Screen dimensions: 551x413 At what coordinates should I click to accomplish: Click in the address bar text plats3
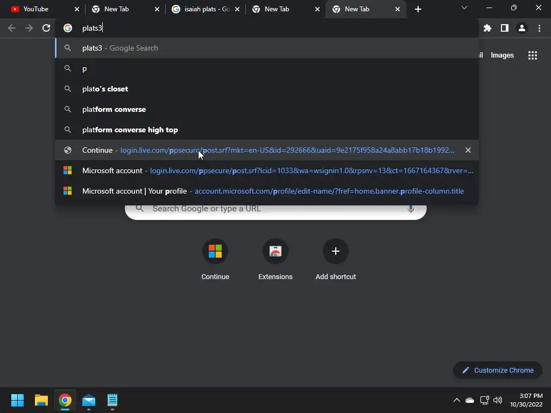[x=92, y=28]
